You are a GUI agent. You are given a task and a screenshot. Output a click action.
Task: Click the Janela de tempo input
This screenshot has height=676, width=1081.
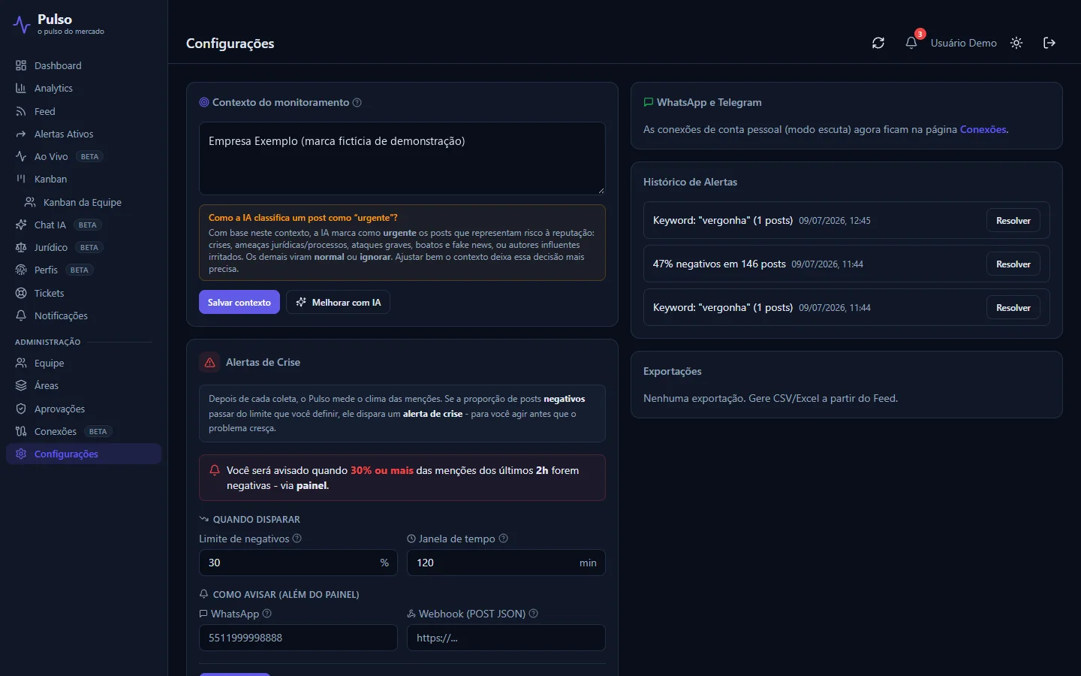[506, 563]
